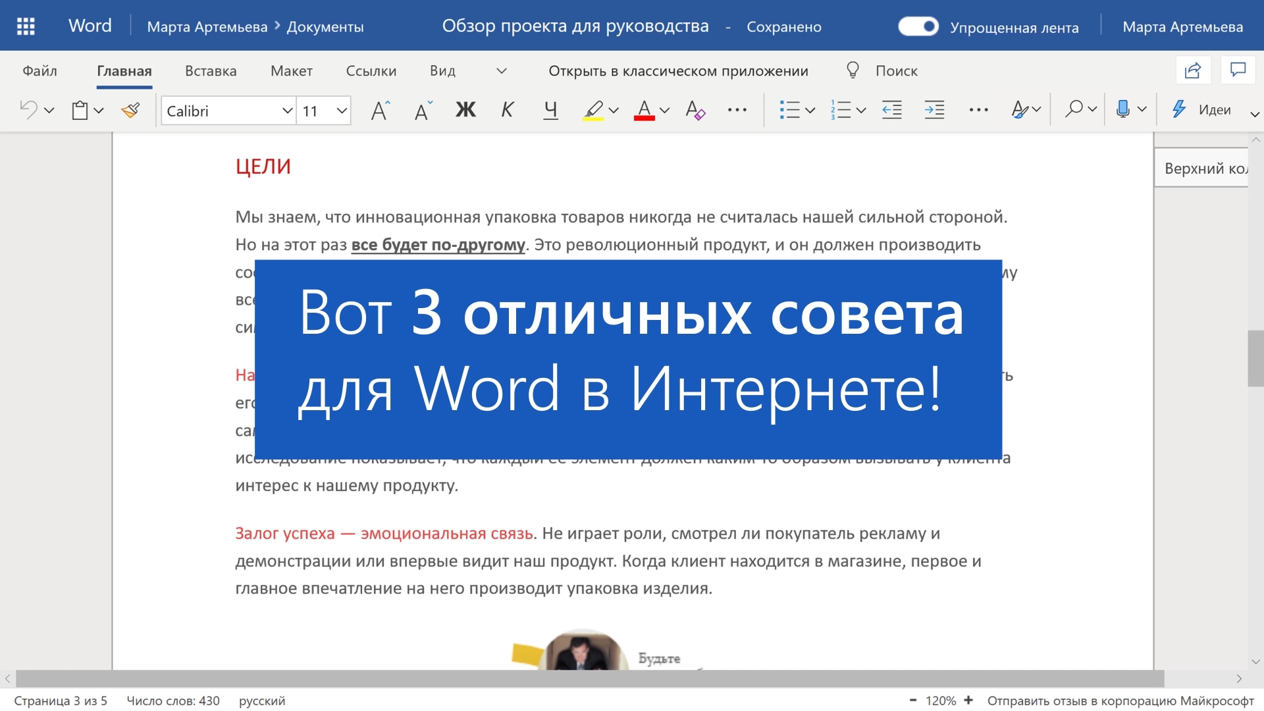Click the Word app name
Screen dimensions: 1264x711
(90, 26)
